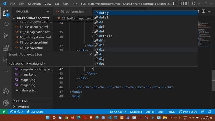Viewport: 215px width, 121px height.
Task: Open the Manage gear icon
Action: 6,103
